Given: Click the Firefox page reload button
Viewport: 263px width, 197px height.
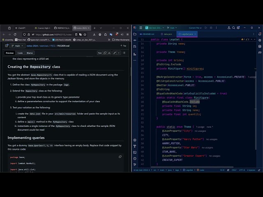Looking at the screenshot, I should [15, 34].
